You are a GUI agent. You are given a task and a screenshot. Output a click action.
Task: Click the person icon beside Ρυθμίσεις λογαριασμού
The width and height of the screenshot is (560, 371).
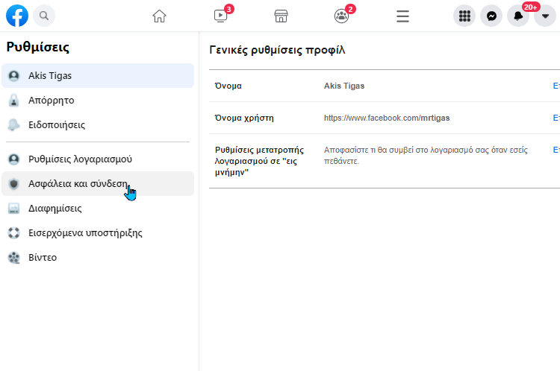pyautogui.click(x=14, y=159)
